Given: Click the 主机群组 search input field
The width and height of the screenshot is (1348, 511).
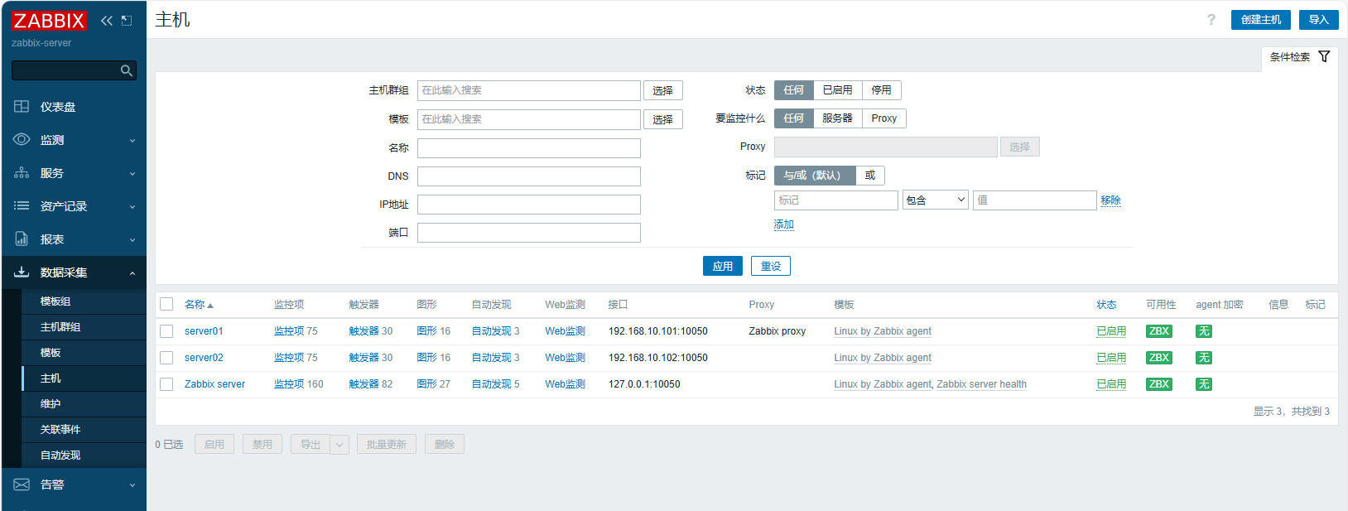Looking at the screenshot, I should coord(529,90).
